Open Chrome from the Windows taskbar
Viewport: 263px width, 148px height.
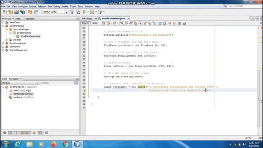tap(65, 144)
